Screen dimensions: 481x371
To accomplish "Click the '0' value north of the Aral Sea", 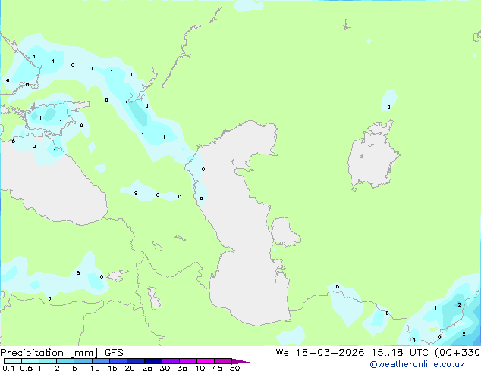I will point(388,108).
